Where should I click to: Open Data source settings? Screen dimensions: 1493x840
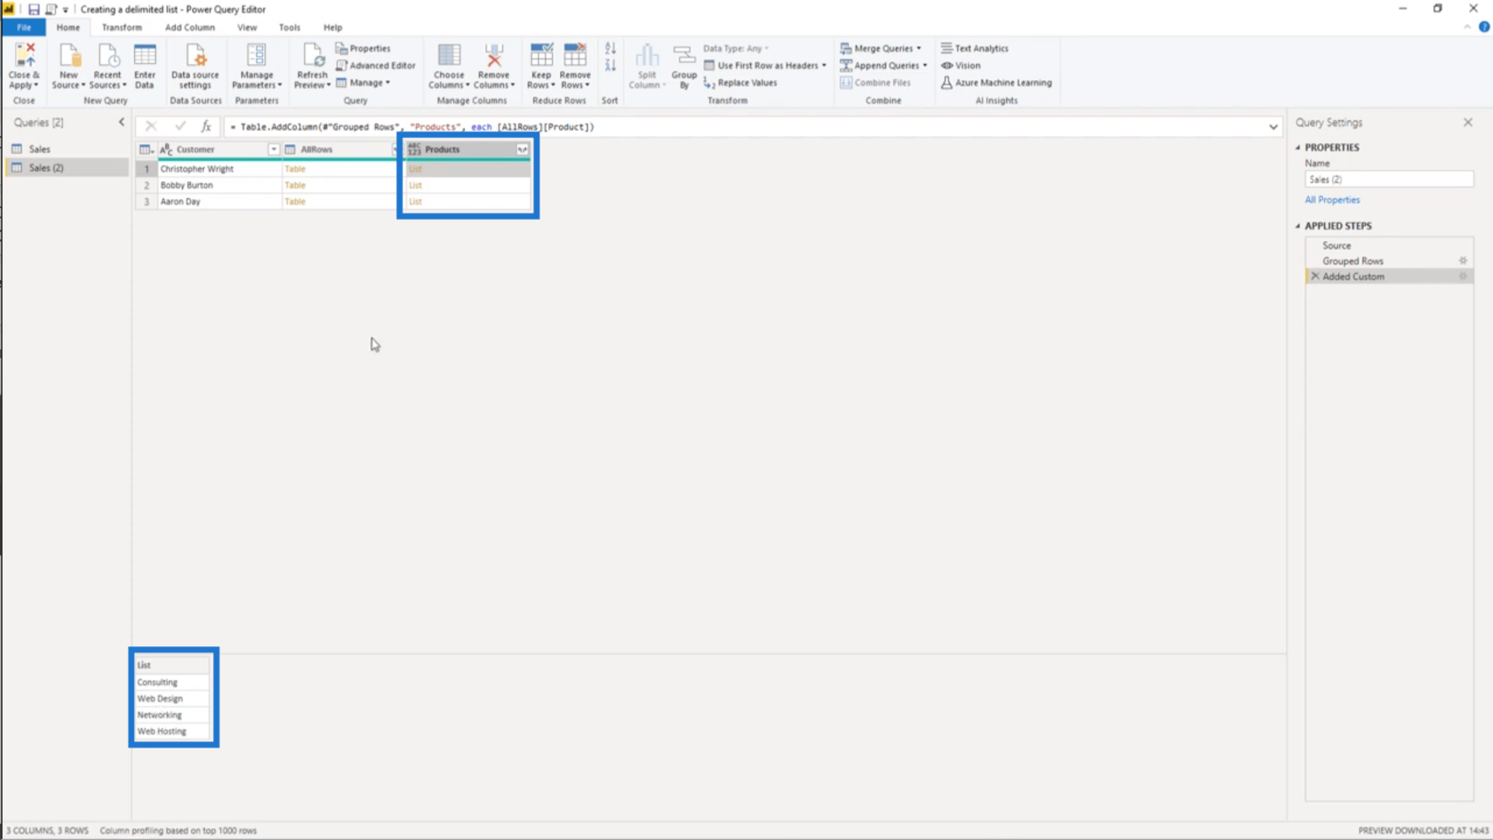pyautogui.click(x=195, y=66)
